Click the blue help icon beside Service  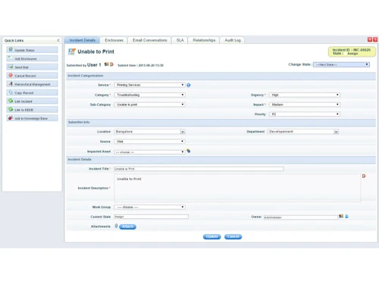click(x=189, y=85)
